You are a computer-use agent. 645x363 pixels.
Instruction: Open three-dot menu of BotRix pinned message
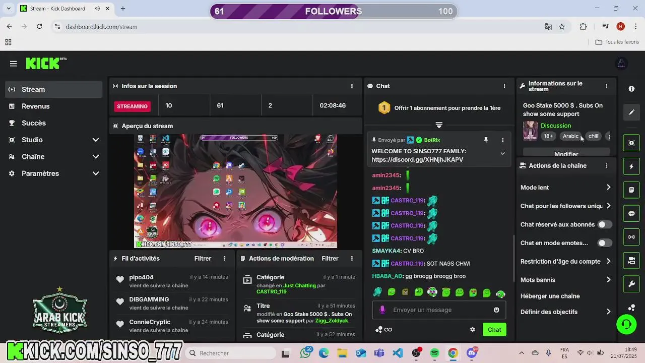pyautogui.click(x=502, y=140)
